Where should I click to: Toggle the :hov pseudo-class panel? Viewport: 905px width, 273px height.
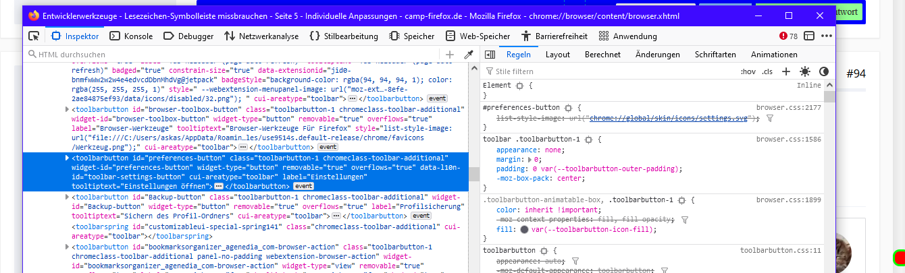[748, 71]
